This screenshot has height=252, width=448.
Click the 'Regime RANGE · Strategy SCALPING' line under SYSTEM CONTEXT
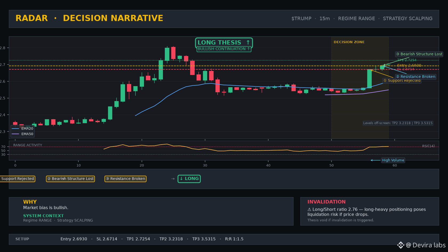(58, 220)
